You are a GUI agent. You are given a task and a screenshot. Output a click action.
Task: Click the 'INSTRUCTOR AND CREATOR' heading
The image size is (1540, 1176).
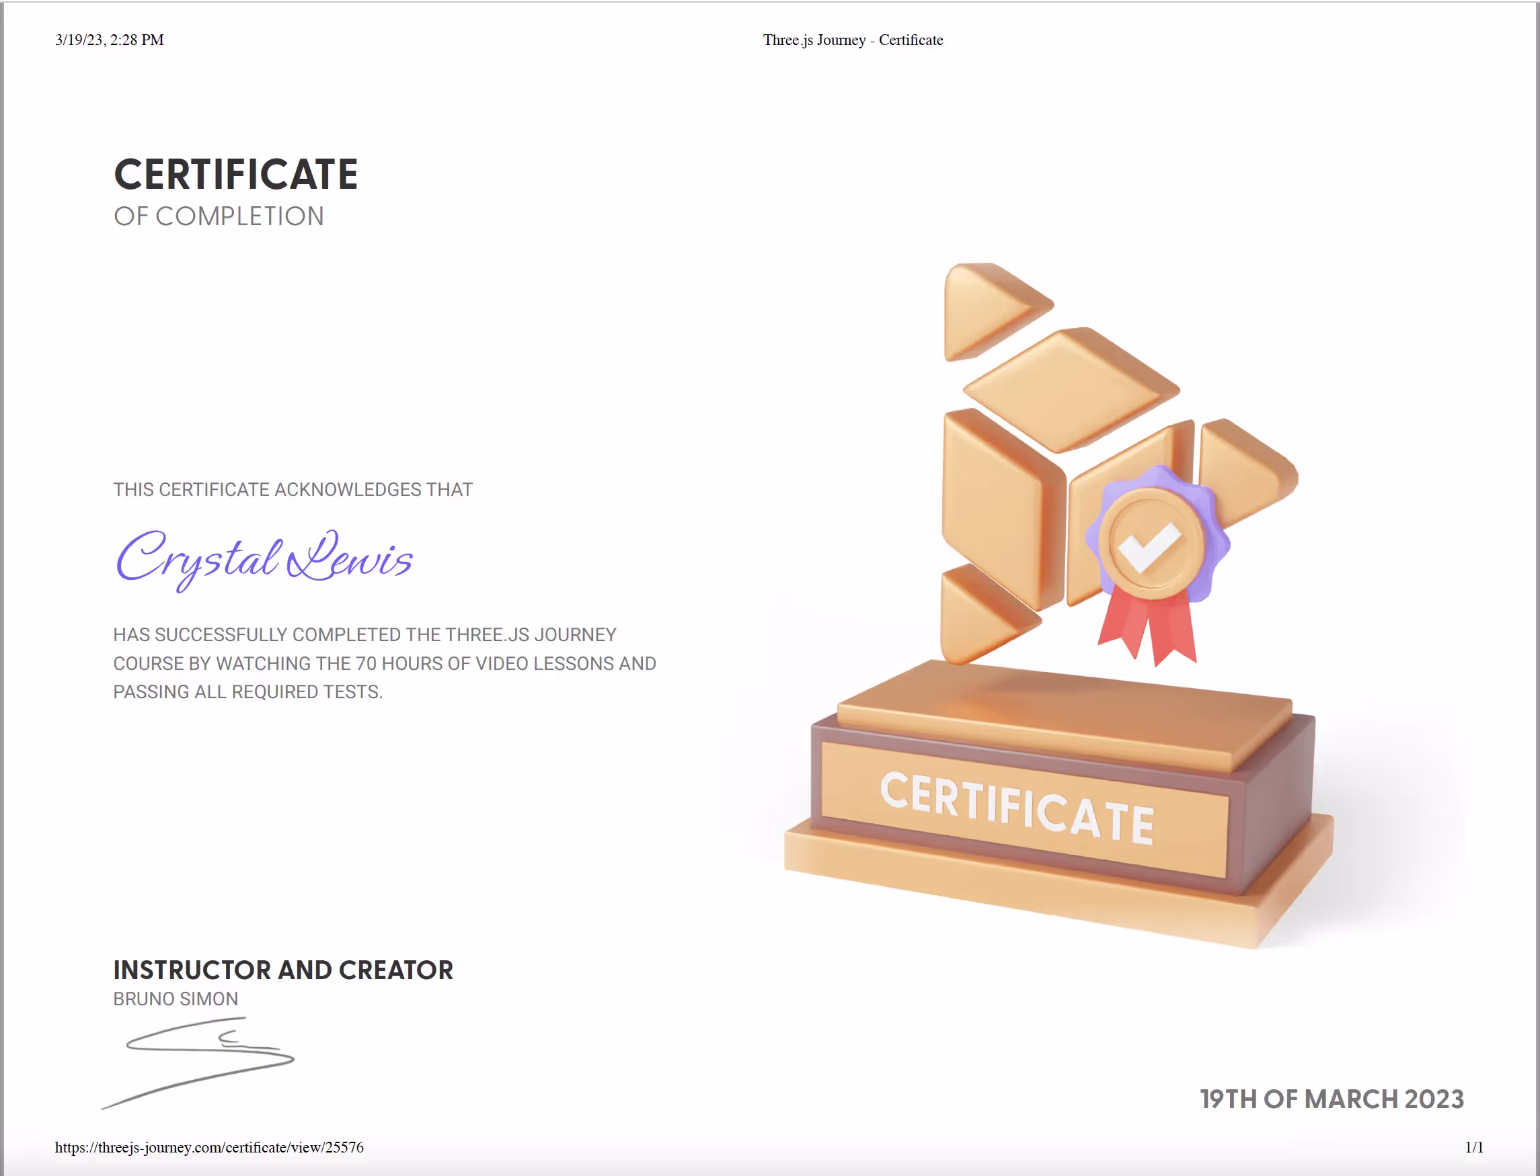283,970
